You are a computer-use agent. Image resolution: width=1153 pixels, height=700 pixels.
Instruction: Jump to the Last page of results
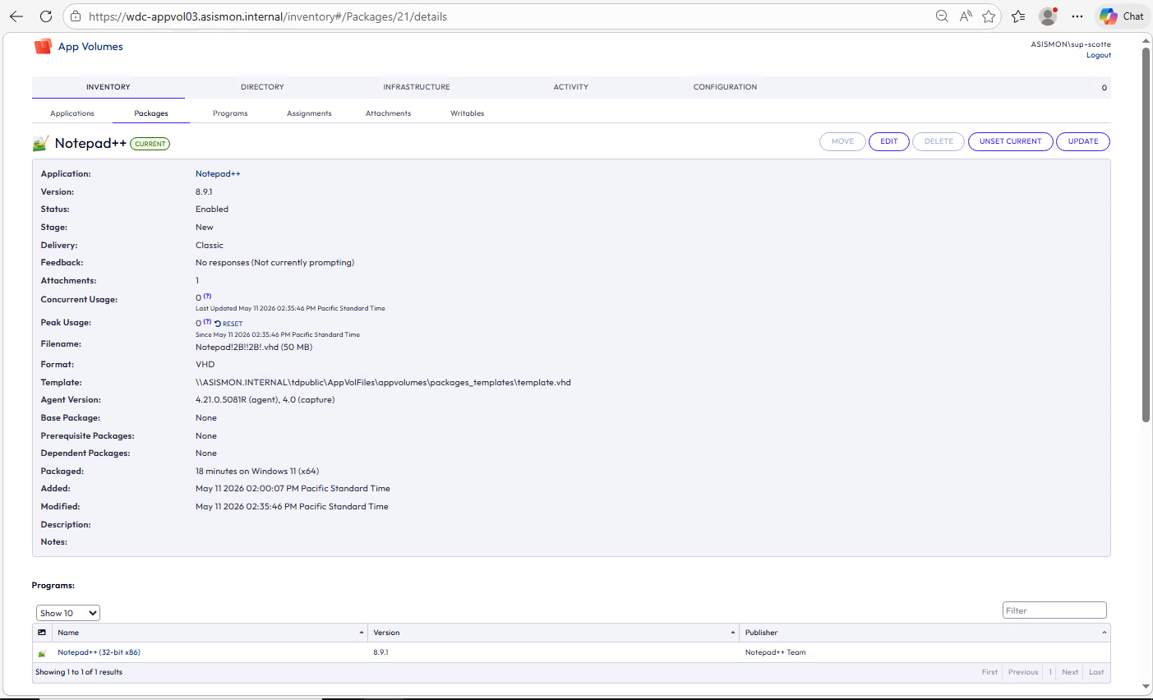point(1096,672)
